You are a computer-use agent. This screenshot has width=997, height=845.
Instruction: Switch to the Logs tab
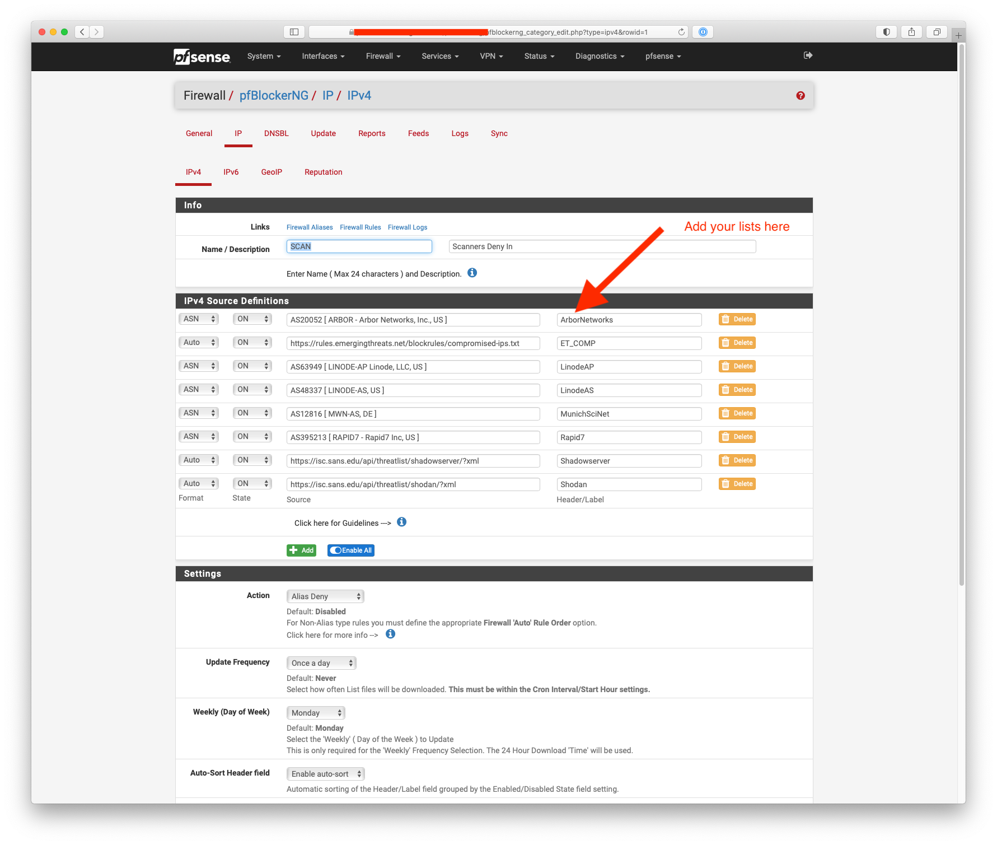pyautogui.click(x=460, y=134)
